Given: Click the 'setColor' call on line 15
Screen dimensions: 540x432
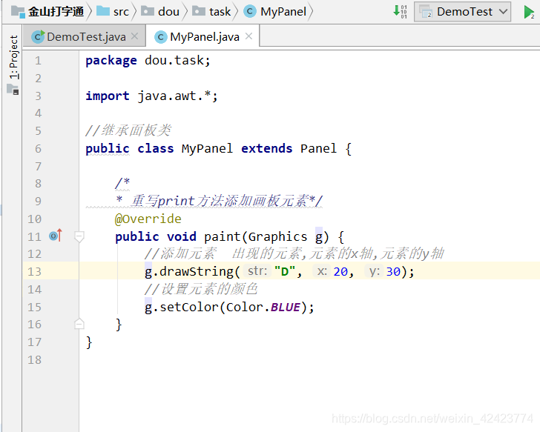Looking at the screenshot, I should tap(188, 308).
